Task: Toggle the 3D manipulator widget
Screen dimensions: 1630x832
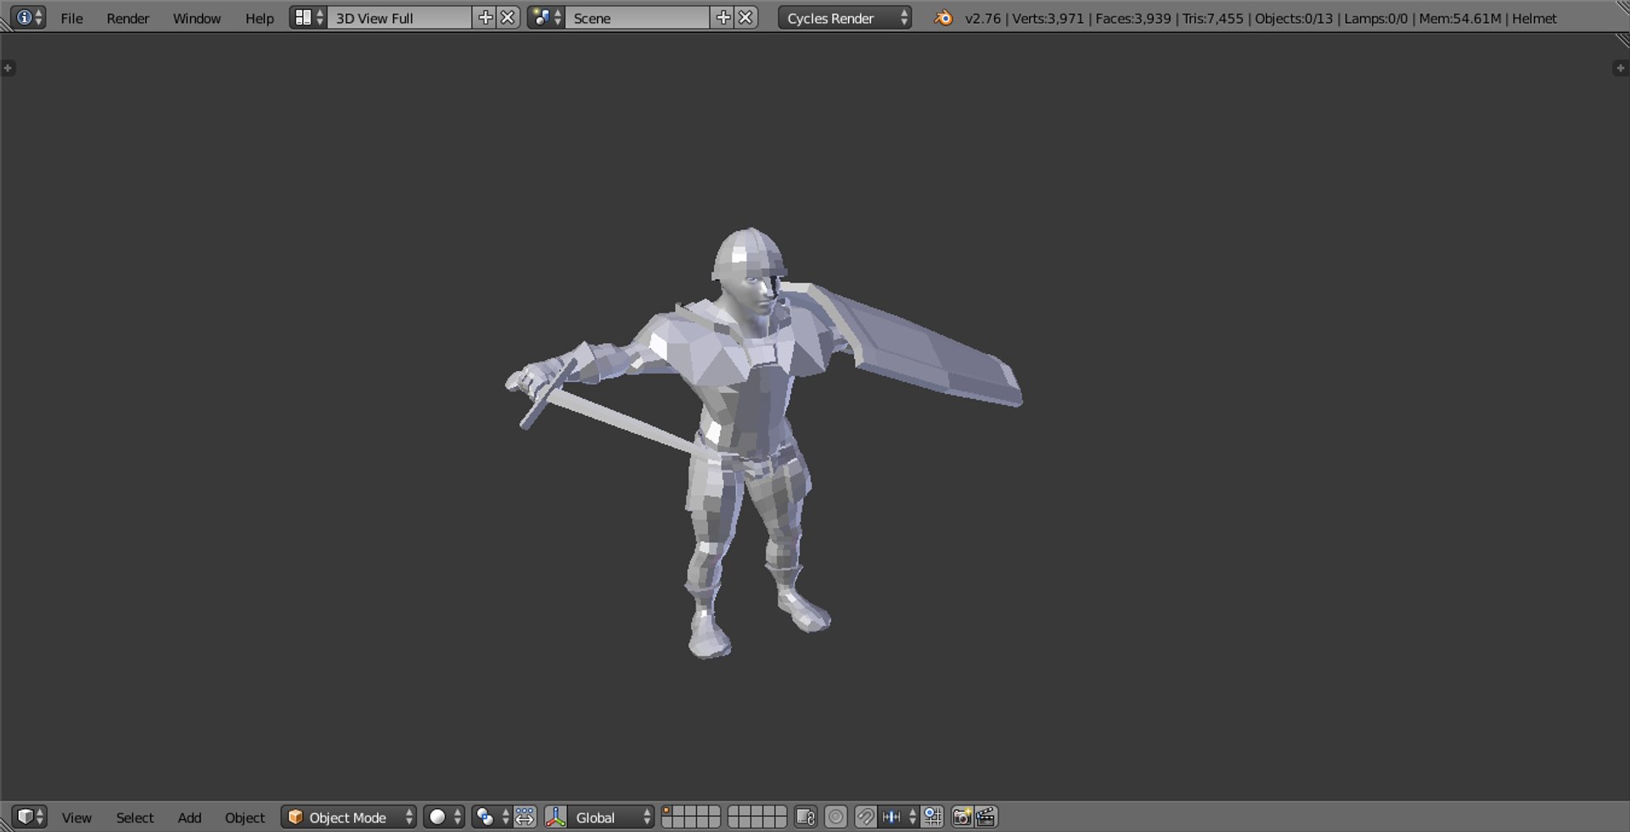Action: pyautogui.click(x=556, y=817)
